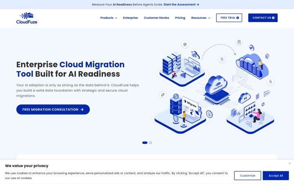Open the Products menu
Screen dimensions: 294x184
pyautogui.click(x=107, y=18)
